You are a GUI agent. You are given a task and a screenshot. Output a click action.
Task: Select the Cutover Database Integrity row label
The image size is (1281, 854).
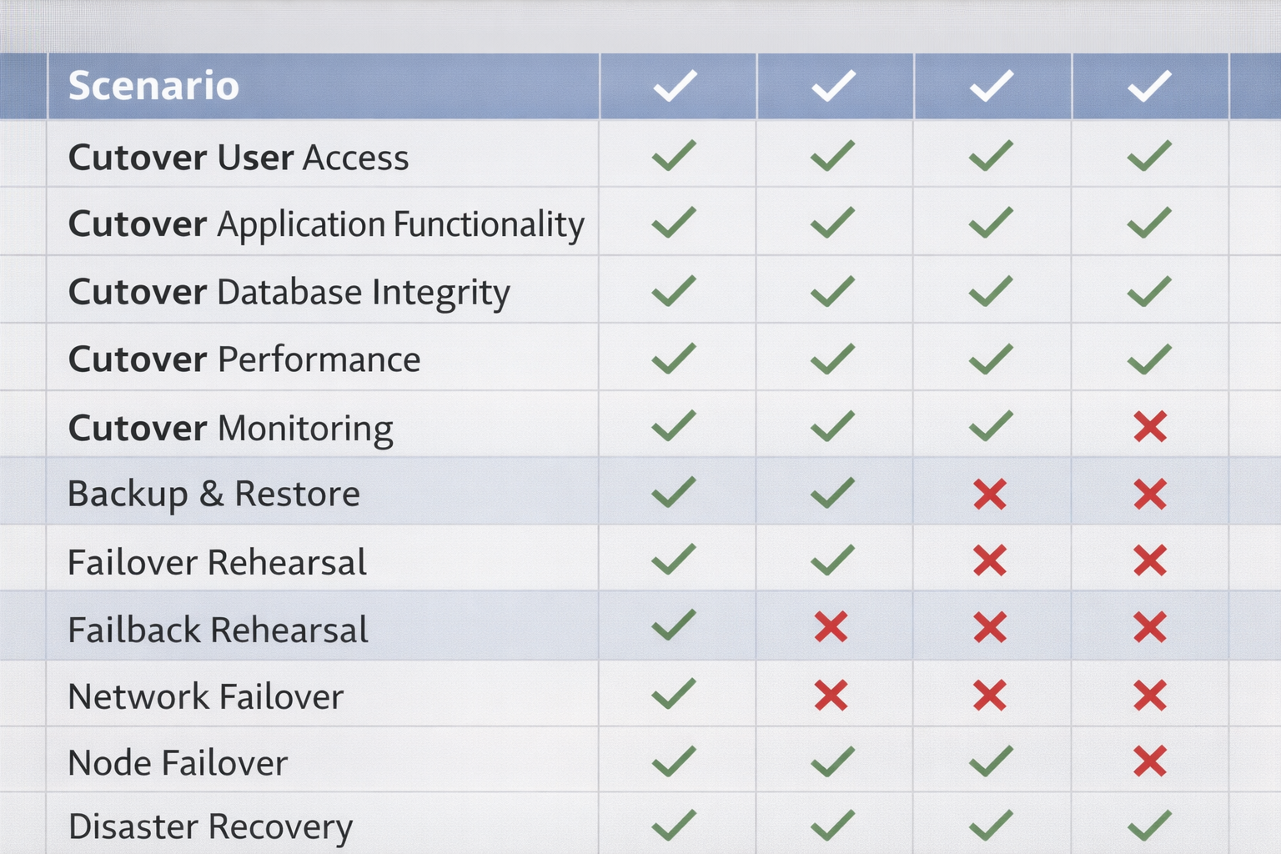289,293
